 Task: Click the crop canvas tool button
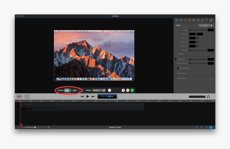tap(27, 97)
